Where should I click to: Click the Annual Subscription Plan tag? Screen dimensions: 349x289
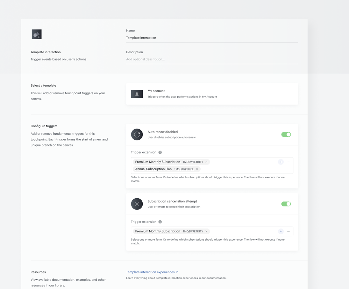pyautogui.click(x=167, y=169)
